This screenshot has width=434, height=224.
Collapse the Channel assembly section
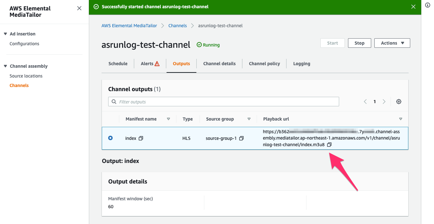(x=5, y=66)
